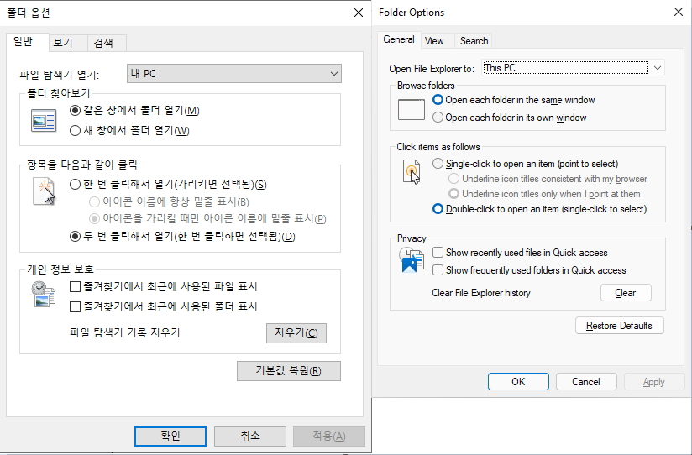Close the Korean 폴더 옵션 dialog
The image size is (692, 455).
(359, 13)
